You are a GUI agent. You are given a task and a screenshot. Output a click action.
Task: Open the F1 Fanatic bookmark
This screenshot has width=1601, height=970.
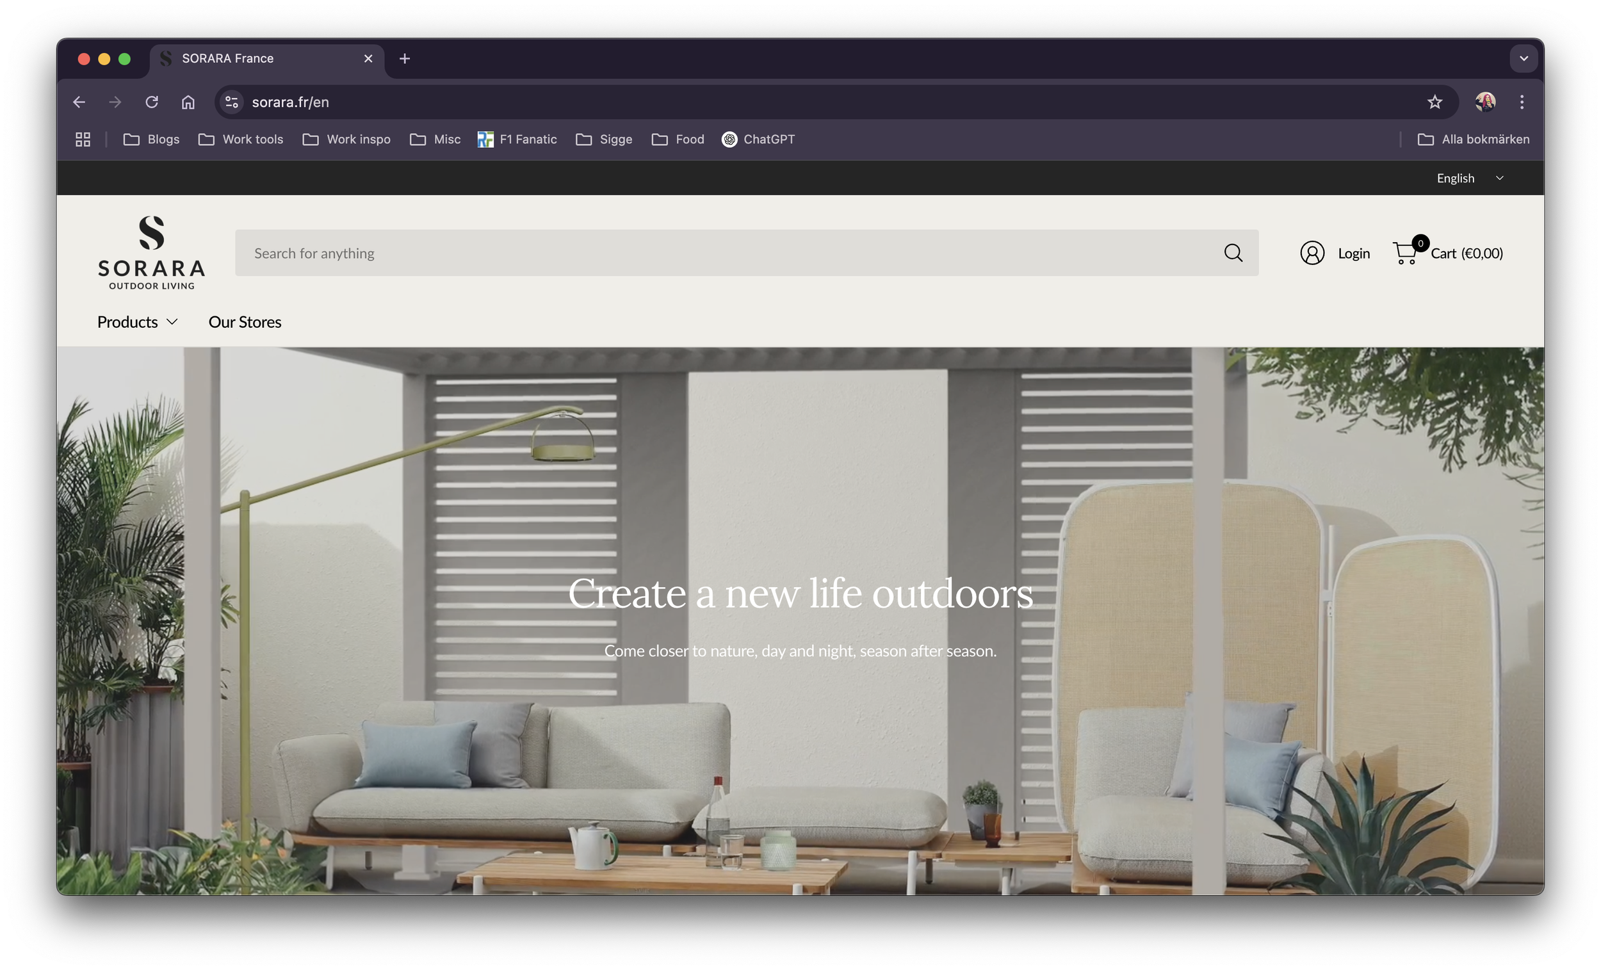pyautogui.click(x=517, y=139)
